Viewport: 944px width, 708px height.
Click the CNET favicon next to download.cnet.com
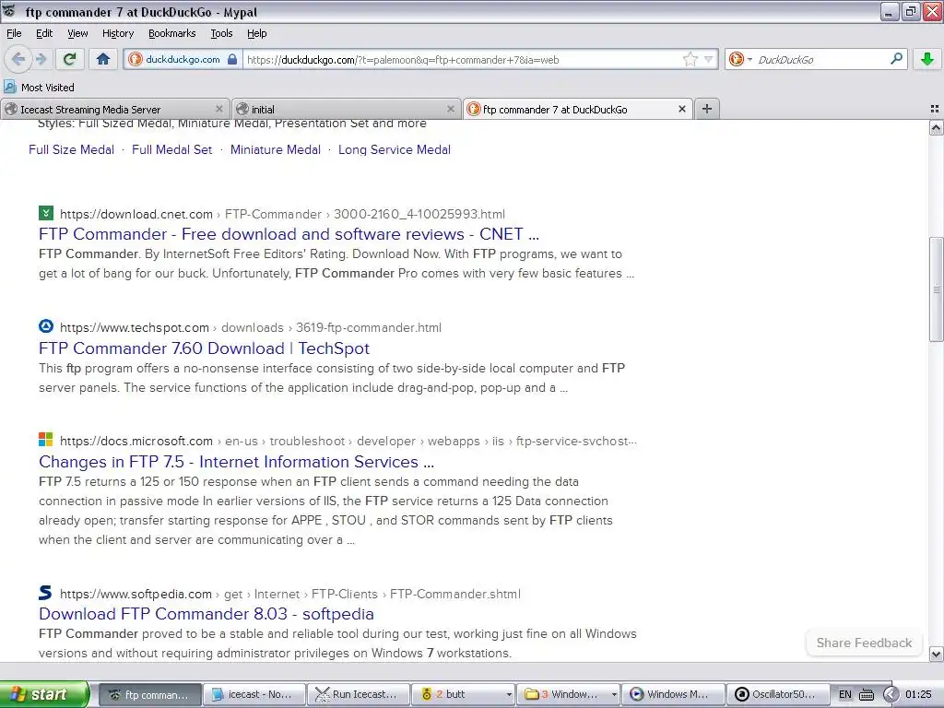[46, 213]
